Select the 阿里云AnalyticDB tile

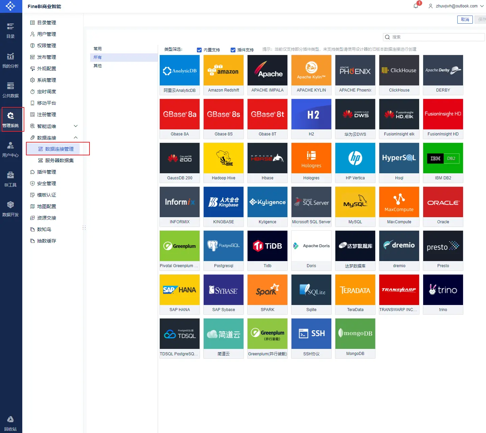click(180, 75)
